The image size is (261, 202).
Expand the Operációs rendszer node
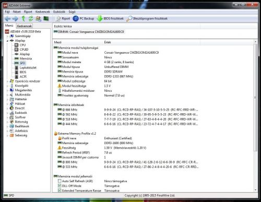click(7, 81)
